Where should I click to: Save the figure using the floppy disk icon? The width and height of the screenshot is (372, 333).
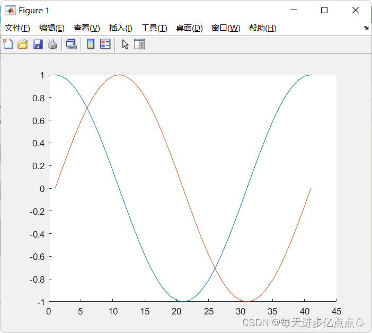38,44
